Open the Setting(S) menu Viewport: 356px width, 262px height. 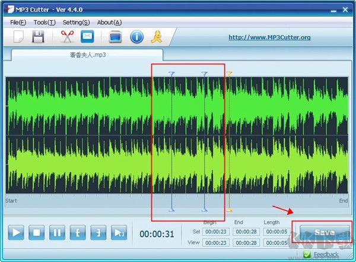pos(77,23)
